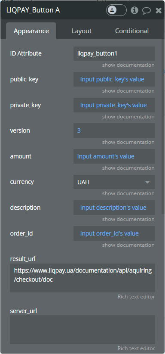Image resolution: width=165 pixels, height=354 pixels.
Task: Click the LIQPAY_Button A title text
Action: click(33, 10)
